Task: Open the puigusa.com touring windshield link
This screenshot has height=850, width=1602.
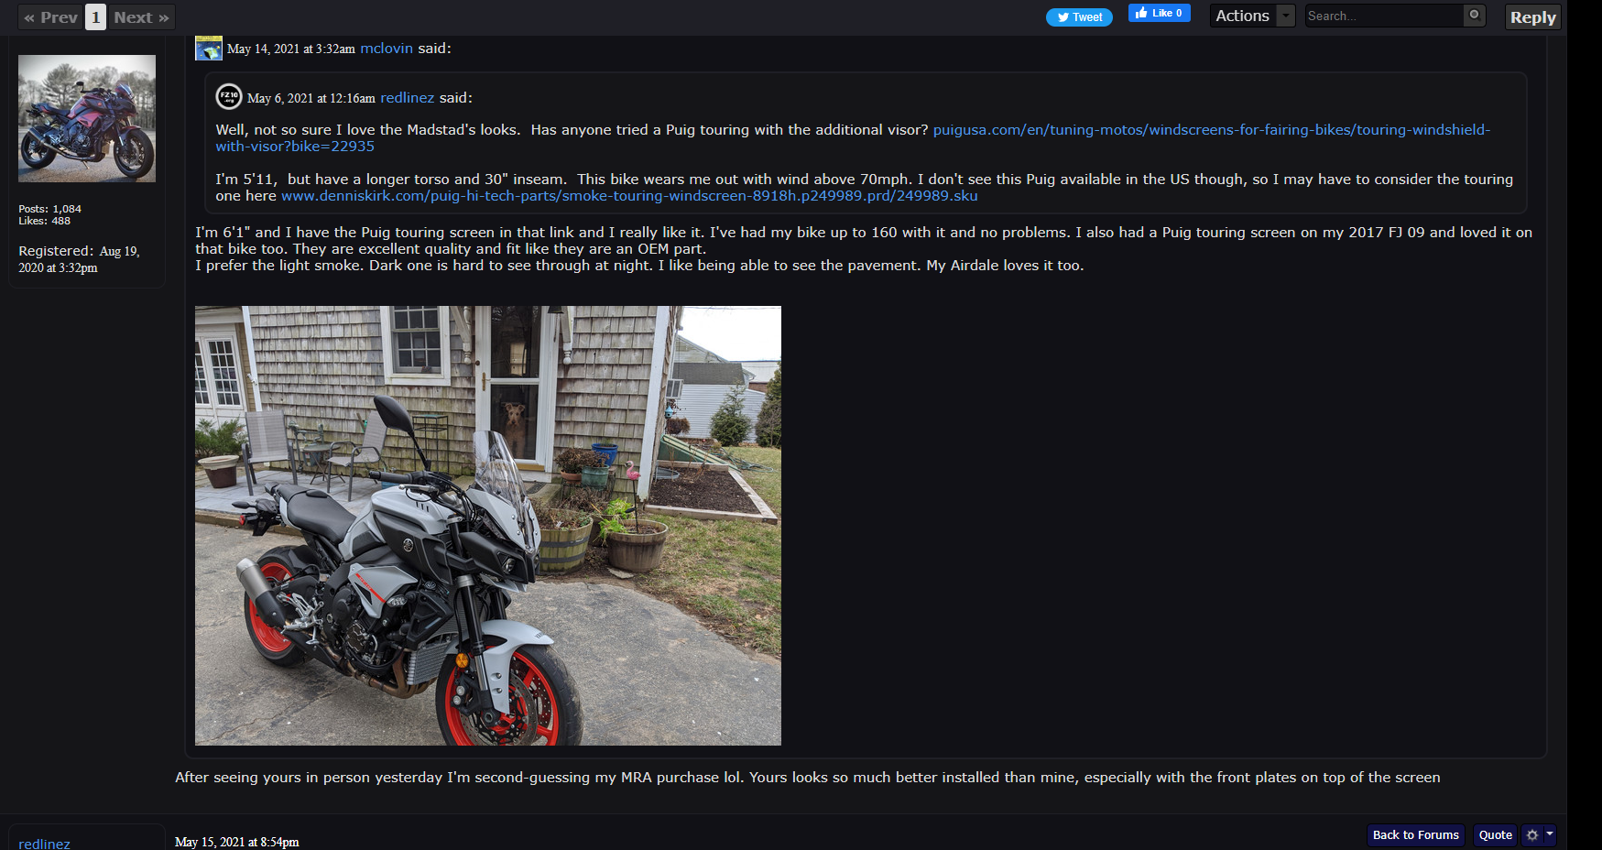Action: pyautogui.click(x=853, y=138)
